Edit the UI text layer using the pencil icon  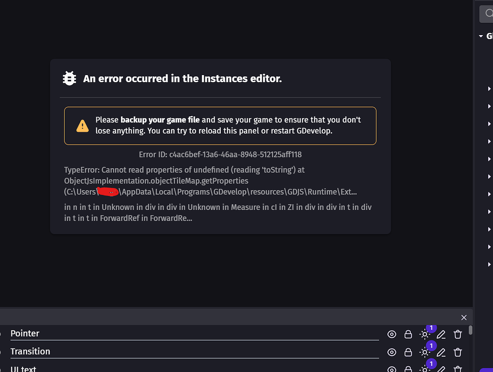[x=441, y=370]
